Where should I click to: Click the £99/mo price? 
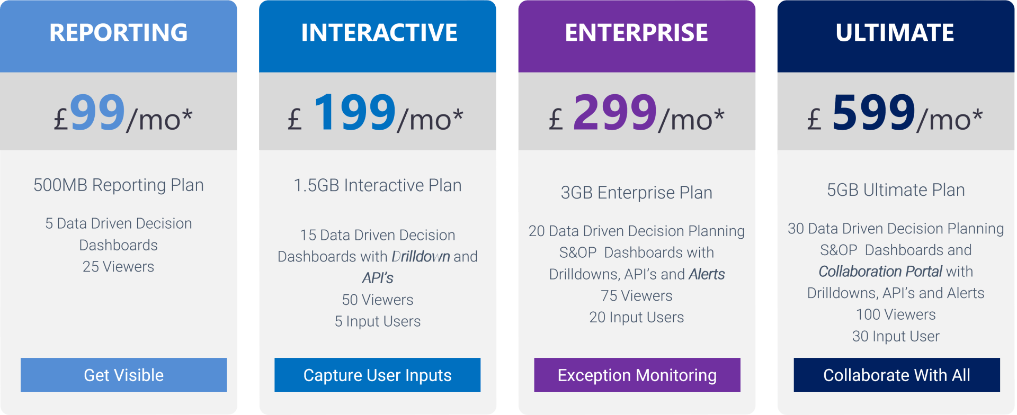click(x=123, y=114)
